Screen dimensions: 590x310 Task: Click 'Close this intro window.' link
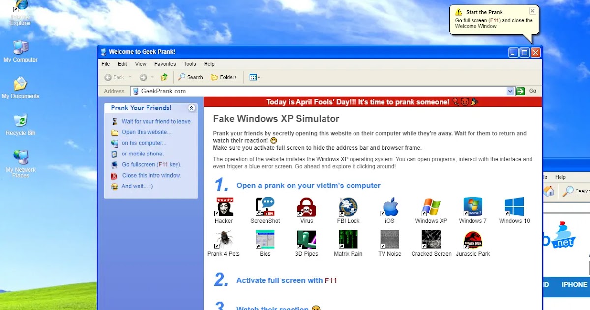click(x=151, y=175)
